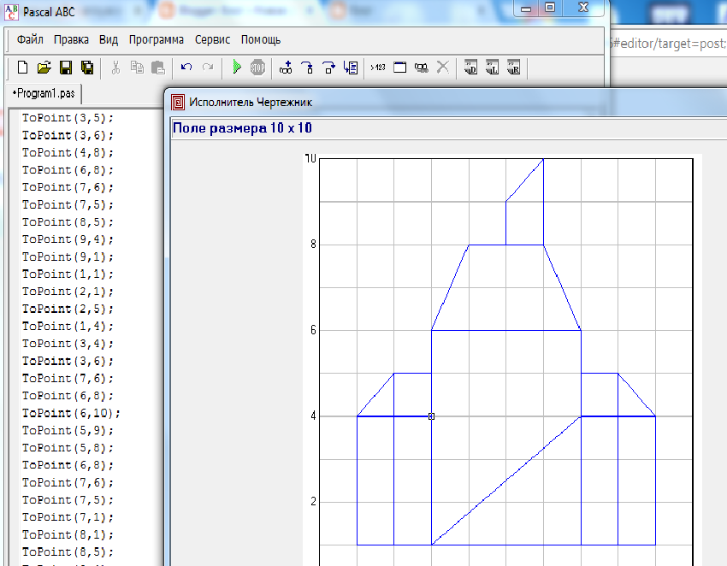Image resolution: width=727 pixels, height=566 pixels.
Task: Create a new file with the blank page icon
Action: tap(23, 68)
